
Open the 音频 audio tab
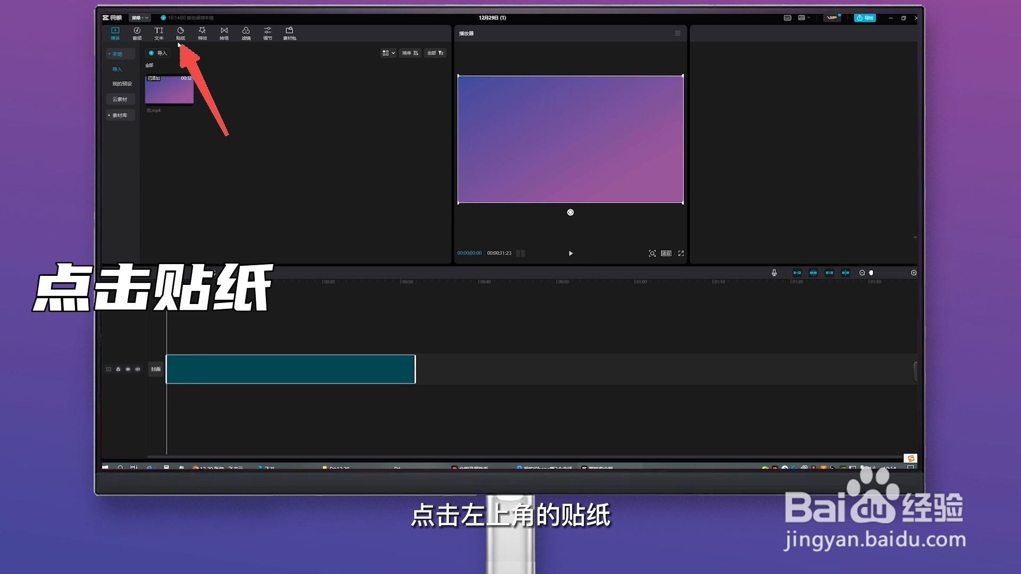137,33
